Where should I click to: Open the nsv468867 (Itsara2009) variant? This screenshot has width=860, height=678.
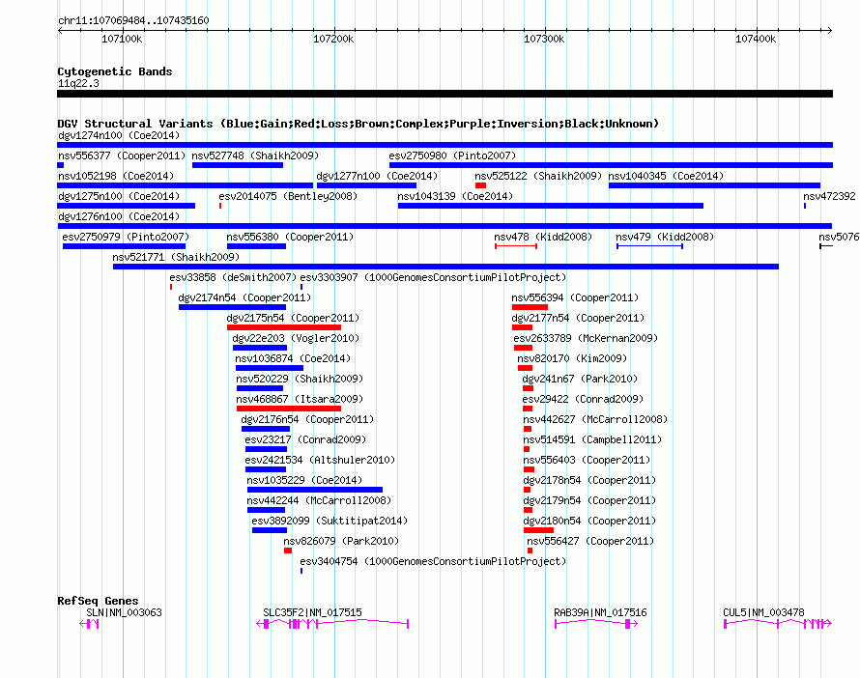pyautogui.click(x=300, y=399)
